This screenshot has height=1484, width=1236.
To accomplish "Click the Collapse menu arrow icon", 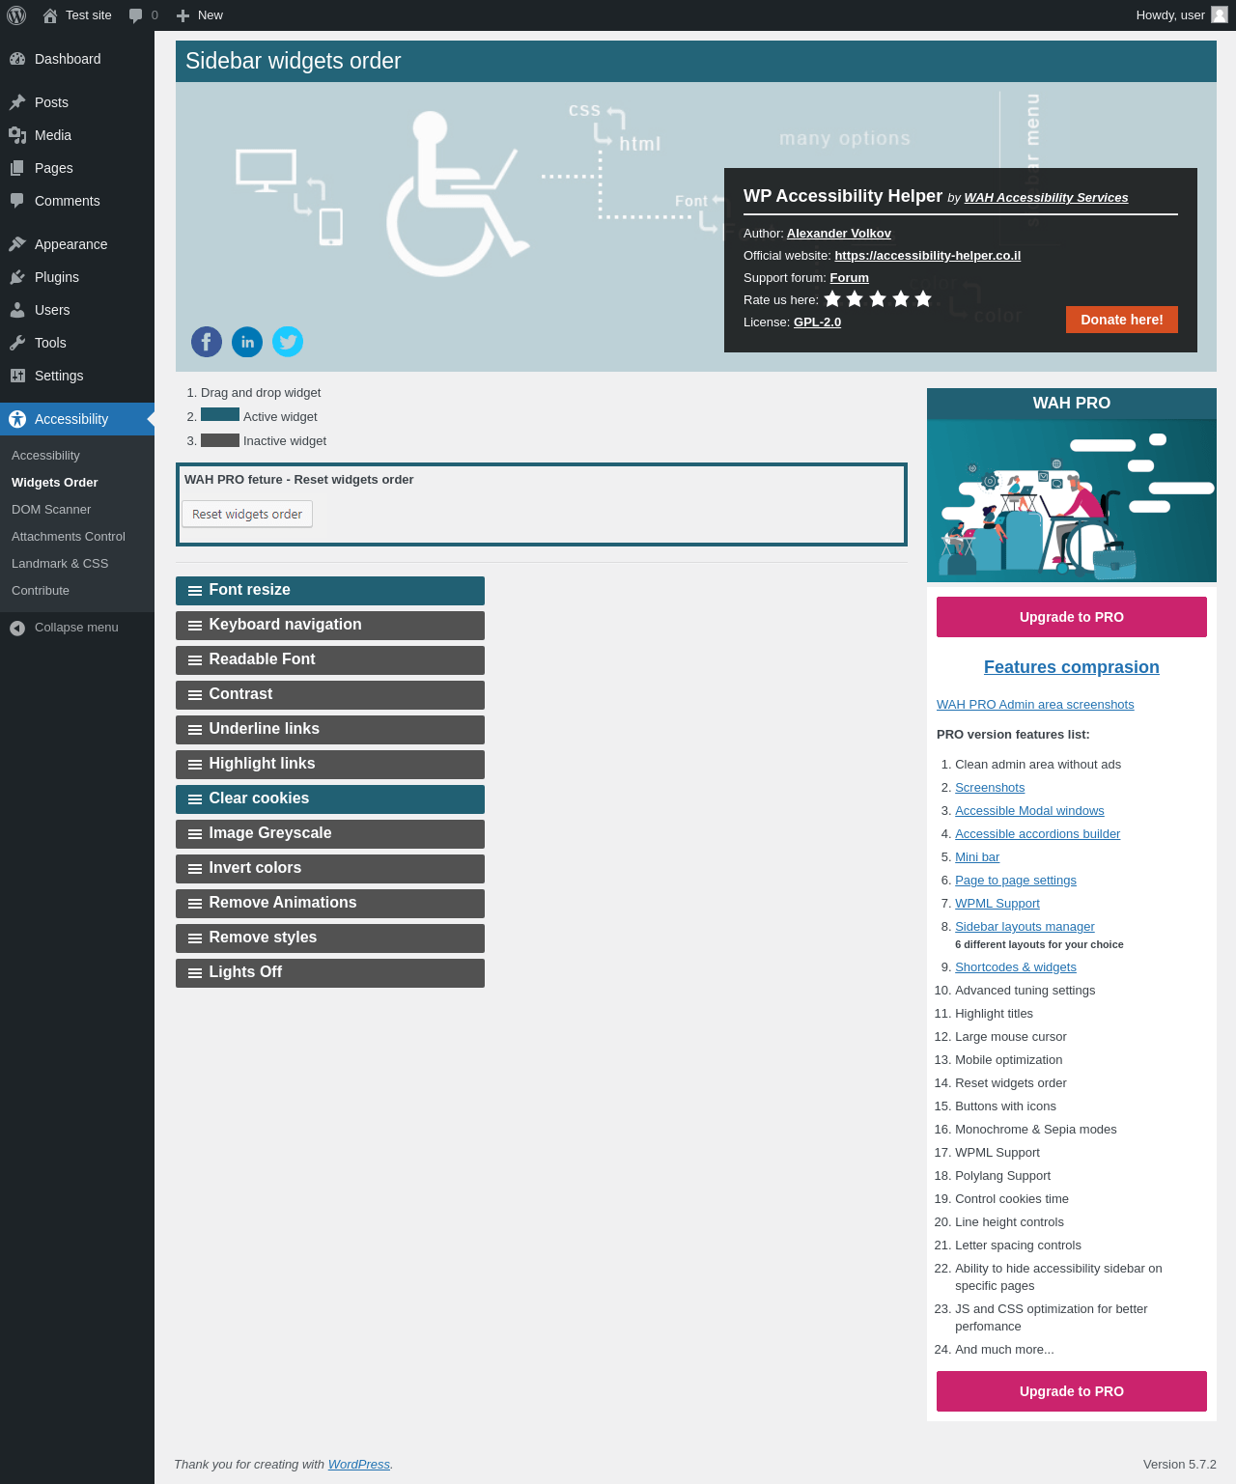I will (x=17, y=628).
